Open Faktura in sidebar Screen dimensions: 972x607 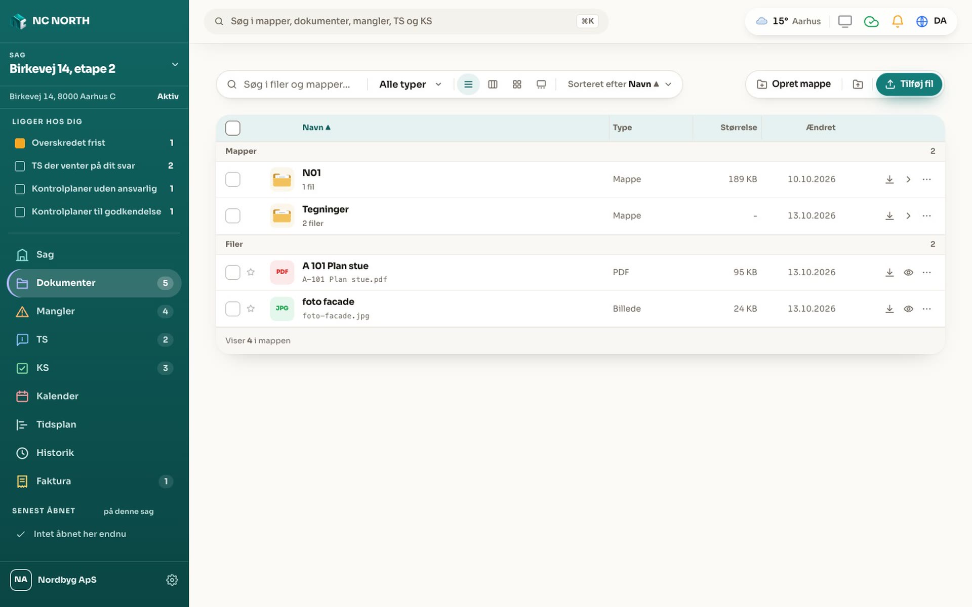[x=94, y=482]
